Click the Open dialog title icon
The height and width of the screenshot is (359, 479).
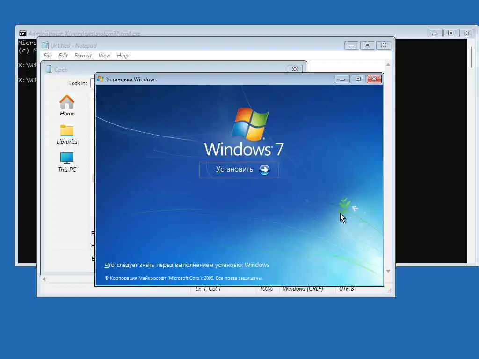(49, 69)
